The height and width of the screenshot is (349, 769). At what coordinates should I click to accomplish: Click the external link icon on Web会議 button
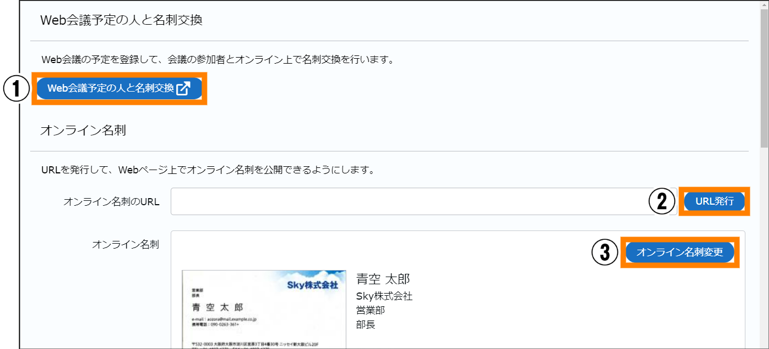click(x=183, y=88)
